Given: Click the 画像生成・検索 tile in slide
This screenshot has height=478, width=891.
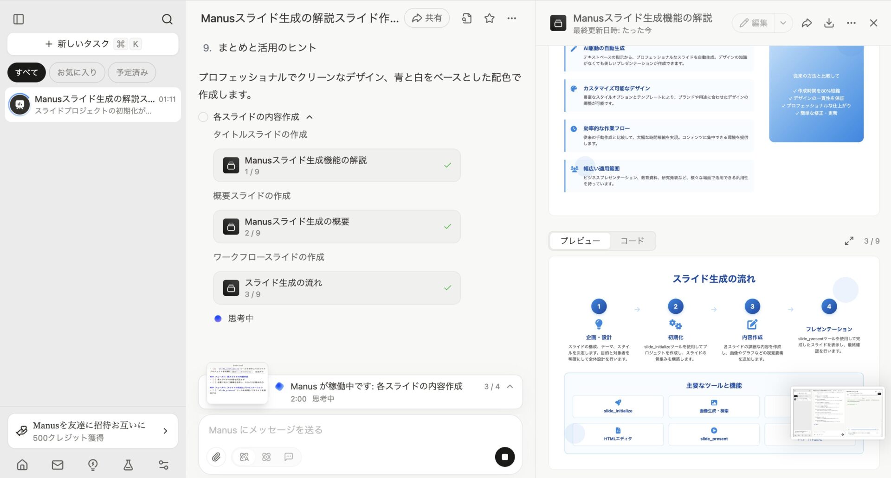Looking at the screenshot, I should pyautogui.click(x=714, y=407).
